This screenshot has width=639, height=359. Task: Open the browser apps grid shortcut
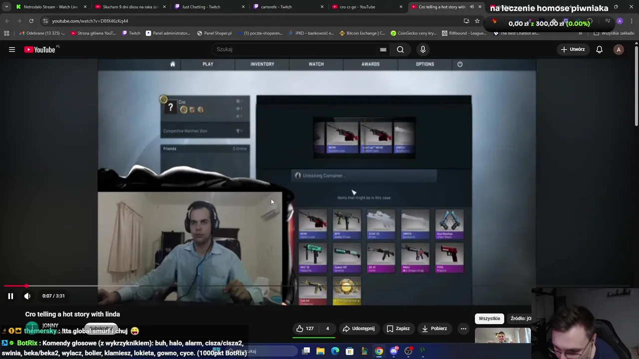coord(6,33)
